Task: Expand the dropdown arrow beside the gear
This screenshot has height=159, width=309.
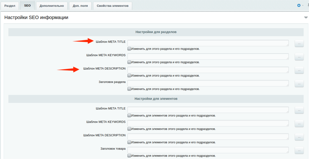Action: click(x=303, y=6)
